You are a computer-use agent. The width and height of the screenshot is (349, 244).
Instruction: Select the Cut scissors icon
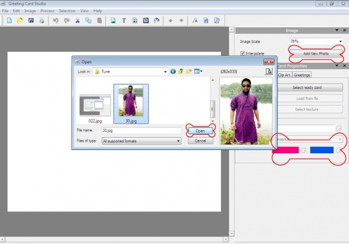[x=77, y=20]
